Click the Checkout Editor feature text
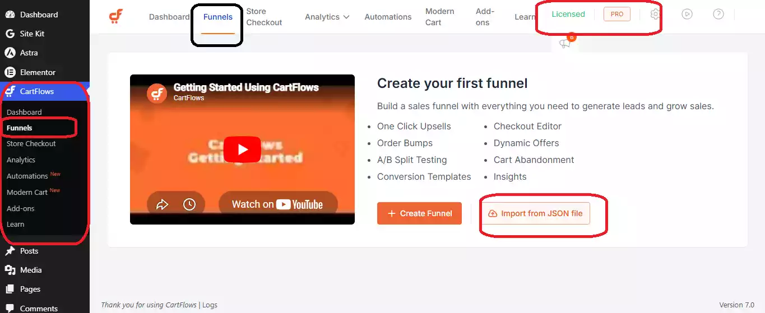765x313 pixels. click(x=527, y=126)
